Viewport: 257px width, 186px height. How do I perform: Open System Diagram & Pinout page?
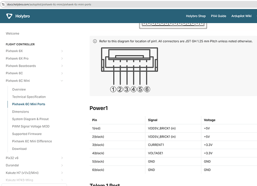tap(30, 119)
